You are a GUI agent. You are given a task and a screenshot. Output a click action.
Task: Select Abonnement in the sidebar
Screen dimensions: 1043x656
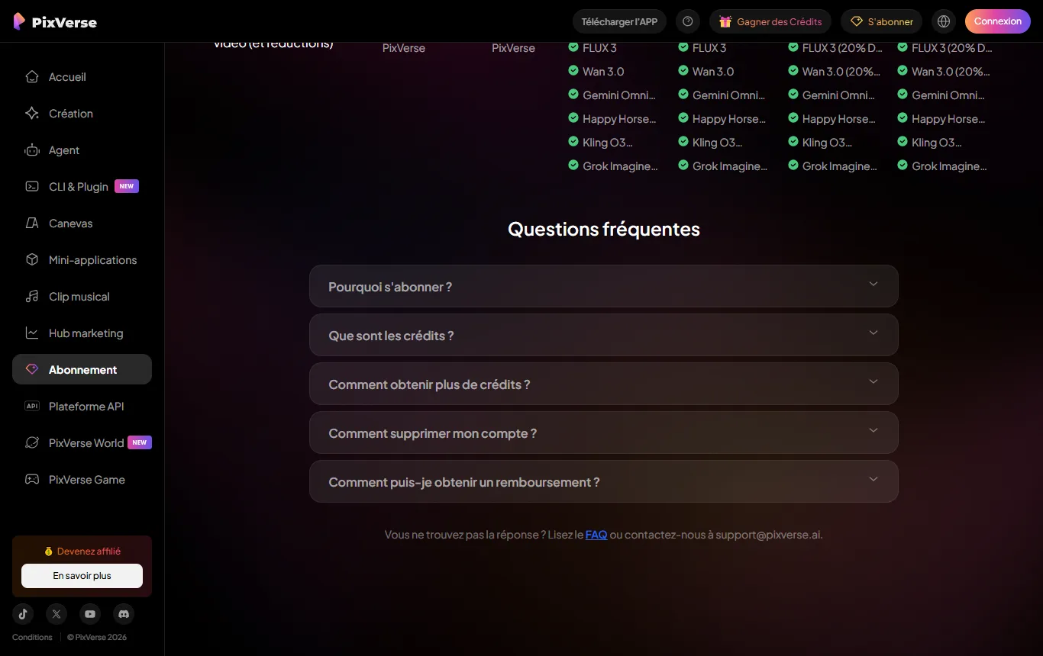pos(82,369)
